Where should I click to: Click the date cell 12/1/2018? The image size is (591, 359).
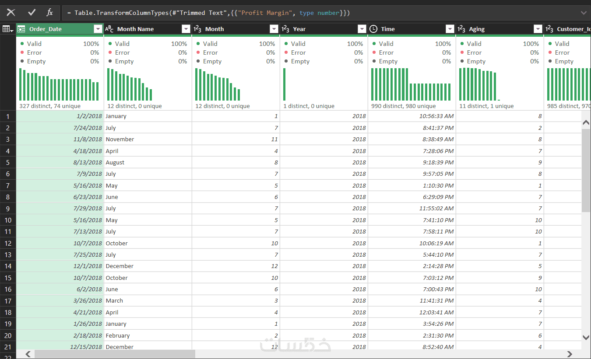(60, 266)
